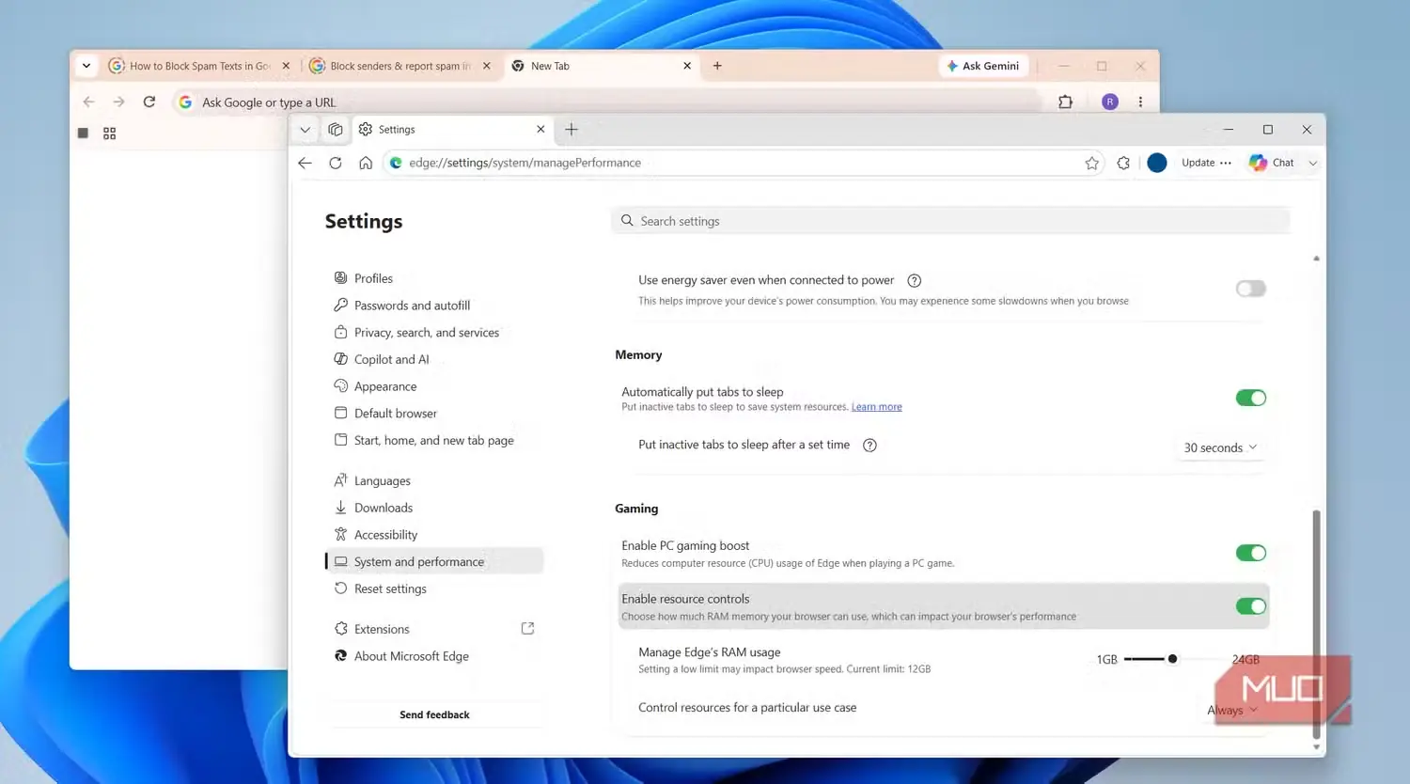Open Learn more link about sleeping tabs
1410x784 pixels.
pos(876,407)
